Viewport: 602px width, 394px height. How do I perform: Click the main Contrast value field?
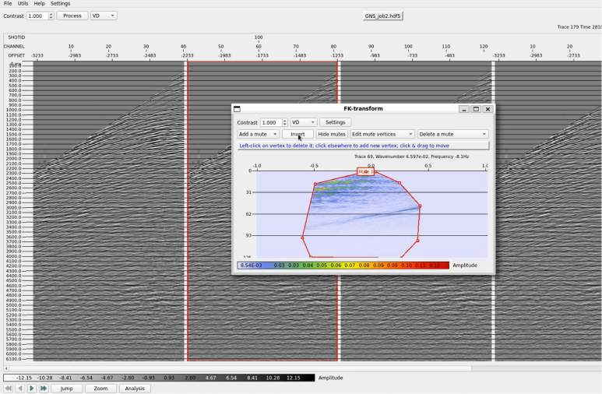[37, 16]
